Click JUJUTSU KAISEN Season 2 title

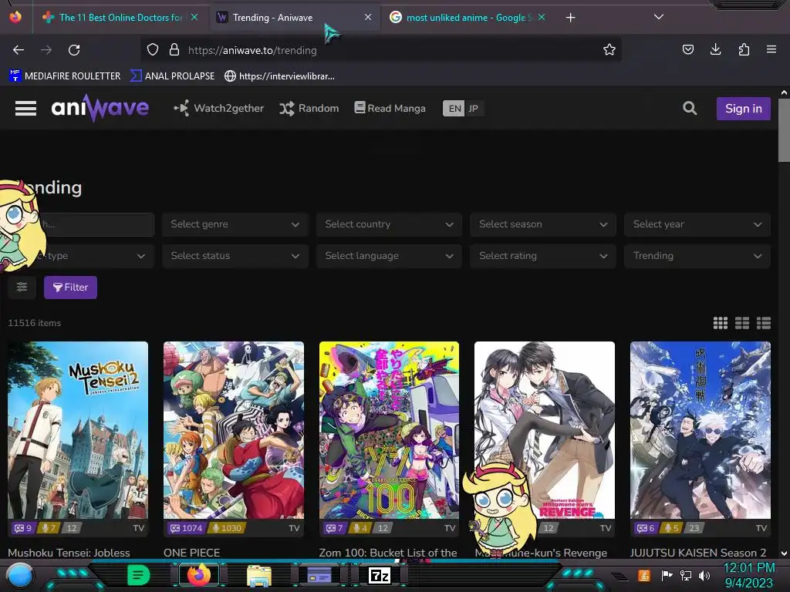point(697,552)
